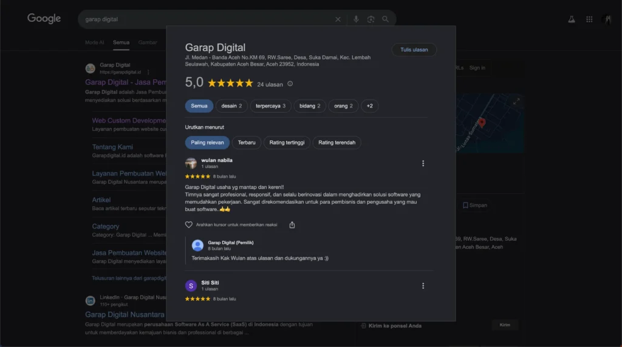Open options menu for Siti Siti's review

(x=423, y=286)
